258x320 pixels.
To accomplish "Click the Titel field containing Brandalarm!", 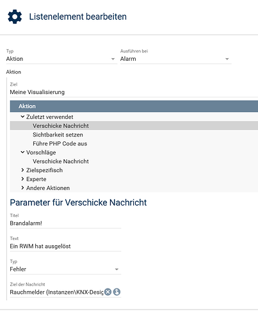I will pyautogui.click(x=65, y=223).
